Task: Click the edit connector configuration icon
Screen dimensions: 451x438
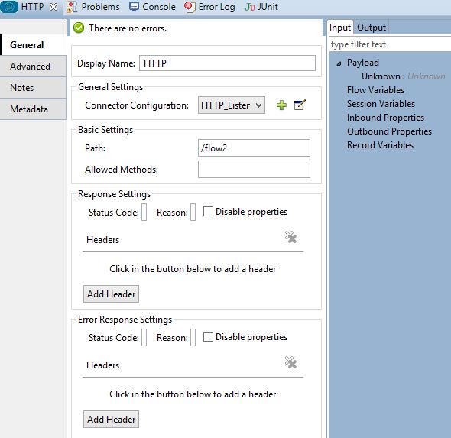Action: click(x=300, y=105)
